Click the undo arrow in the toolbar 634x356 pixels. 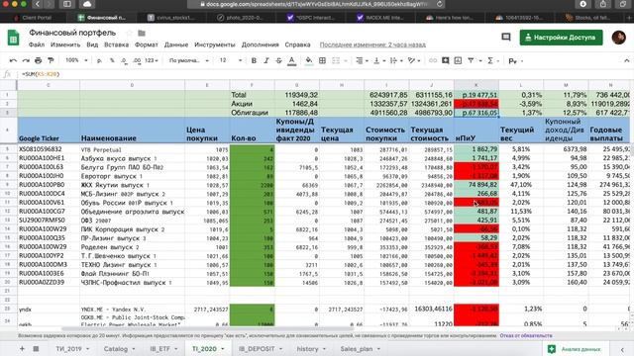click(x=13, y=60)
